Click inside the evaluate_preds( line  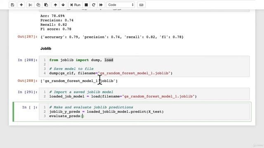point(66,116)
